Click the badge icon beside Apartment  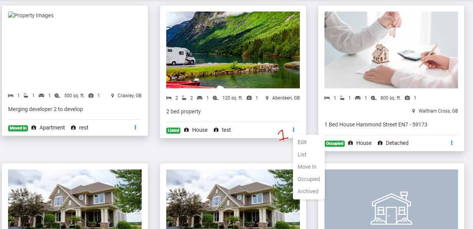[x=34, y=128]
